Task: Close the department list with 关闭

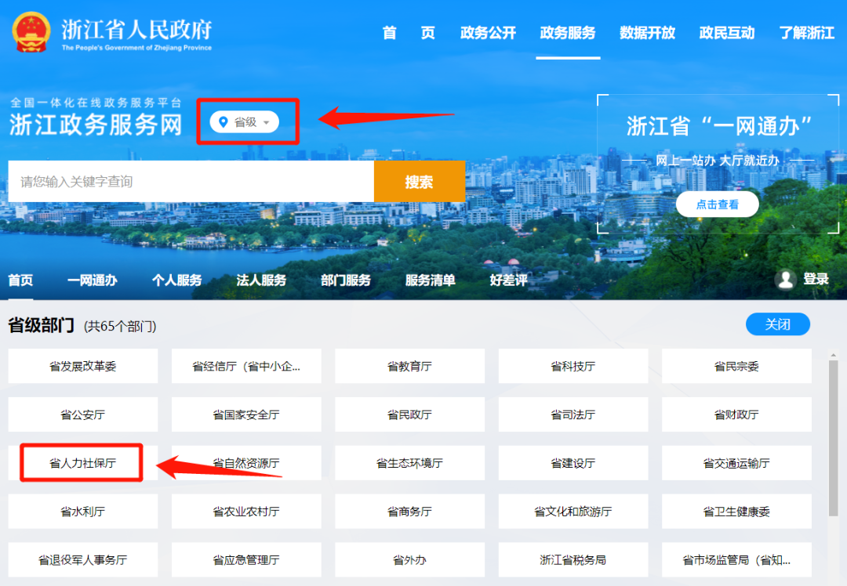Action: (777, 324)
